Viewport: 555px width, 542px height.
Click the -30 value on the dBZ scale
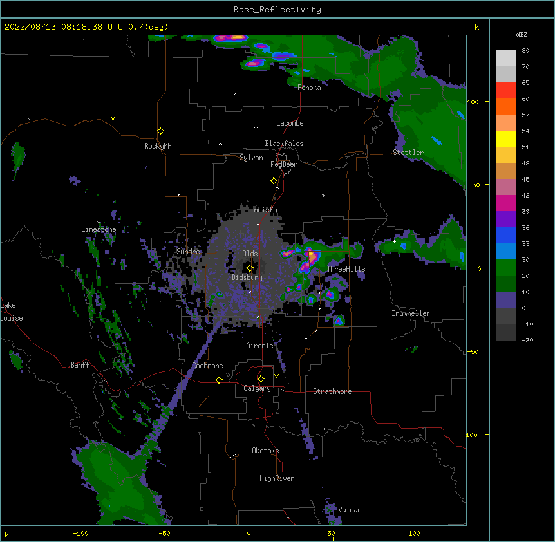(x=527, y=340)
